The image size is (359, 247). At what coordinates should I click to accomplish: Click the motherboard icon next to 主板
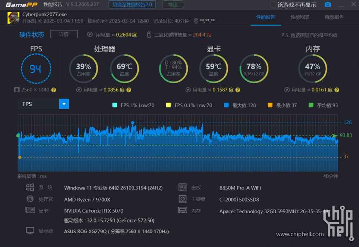tap(183, 188)
